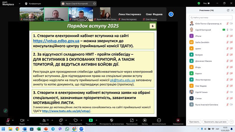Toggle video icon for Степан participant
235x132 pixels.
pos(231,98)
